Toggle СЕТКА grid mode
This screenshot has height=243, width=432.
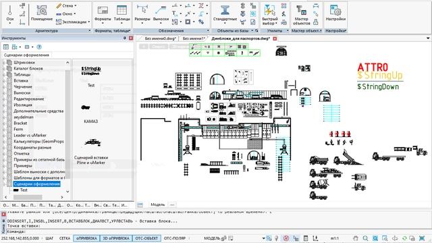coord(65,238)
